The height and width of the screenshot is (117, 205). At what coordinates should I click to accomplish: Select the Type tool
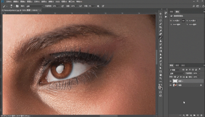coord(160,65)
